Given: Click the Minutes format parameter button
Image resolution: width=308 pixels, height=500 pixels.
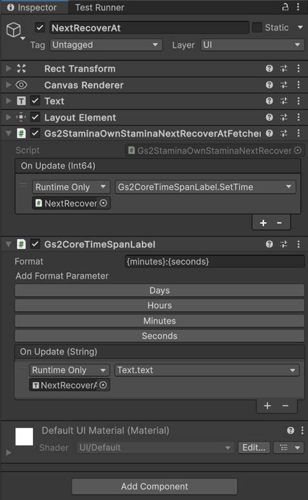Looking at the screenshot, I should (x=160, y=321).
